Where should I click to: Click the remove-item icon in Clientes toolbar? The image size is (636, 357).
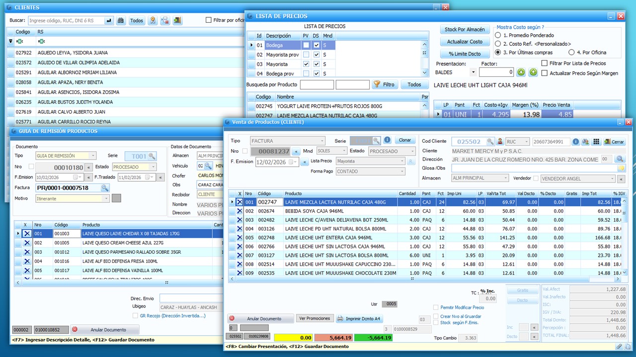[x=165, y=20]
